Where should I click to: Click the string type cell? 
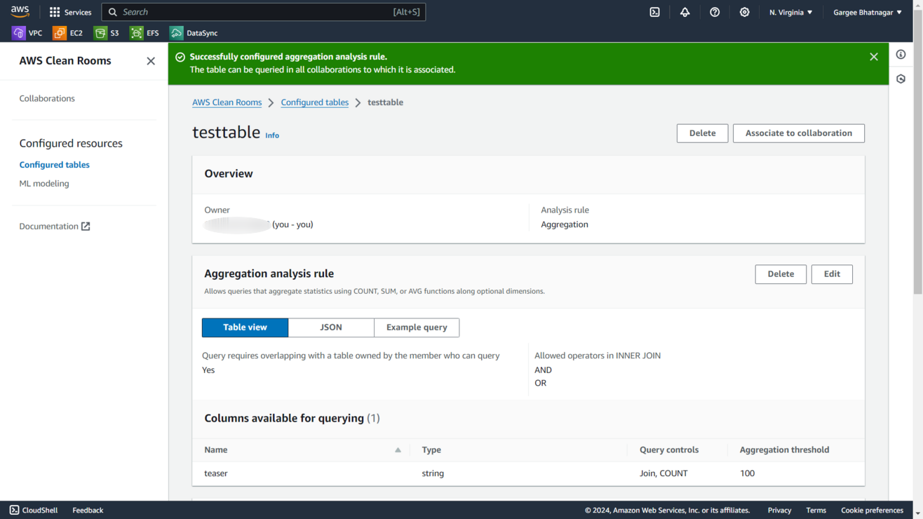[433, 473]
